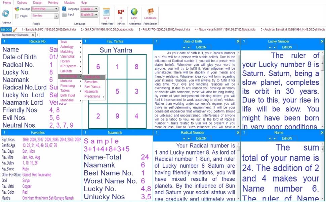This screenshot has width=326, height=202.
Task: Choose Fav. Yantra from the Numerology submenu
Action: click(x=94, y=87)
